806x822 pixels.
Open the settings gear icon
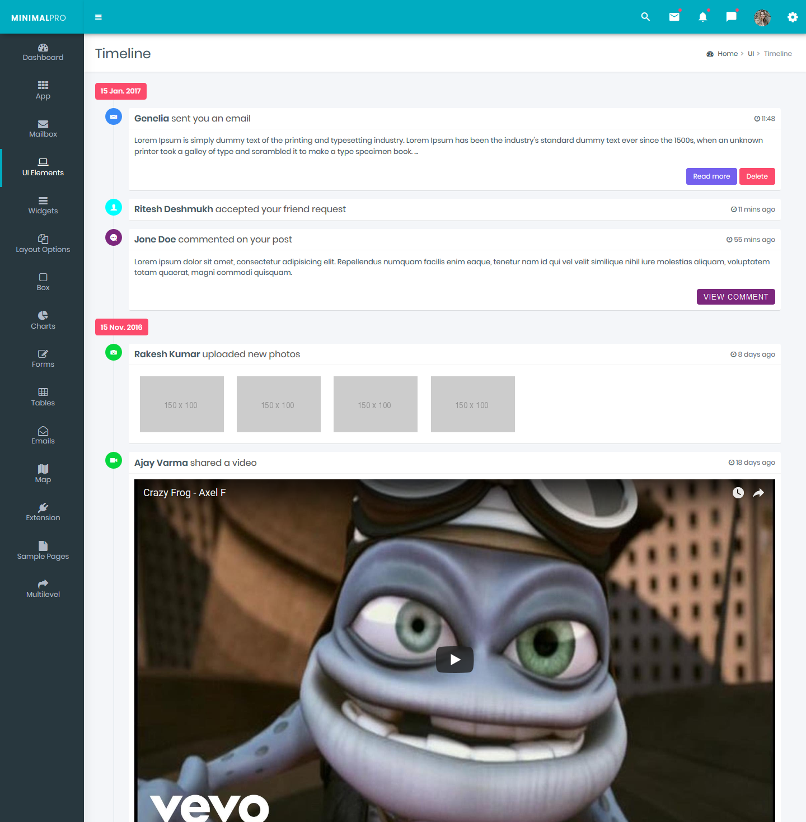[793, 17]
